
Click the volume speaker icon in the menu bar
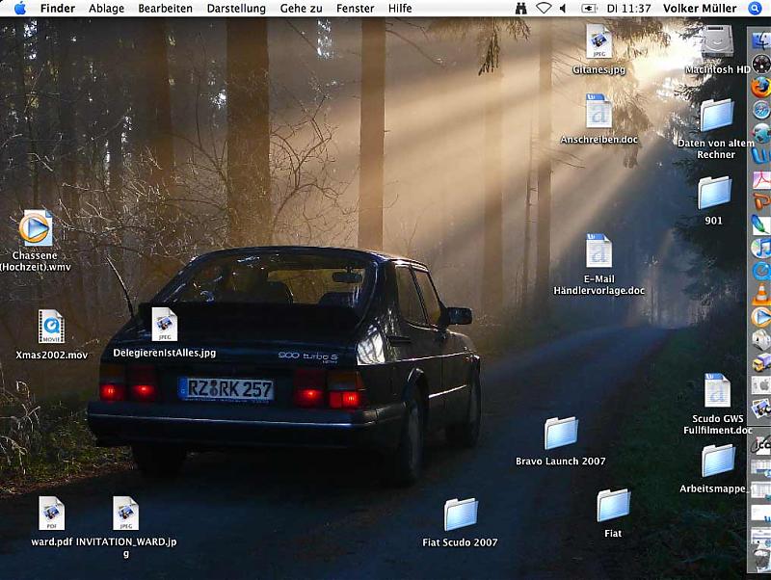[563, 9]
